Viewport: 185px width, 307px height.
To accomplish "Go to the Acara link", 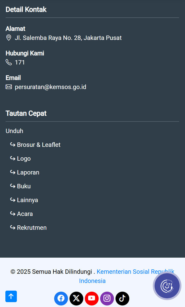I will (x=25, y=214).
